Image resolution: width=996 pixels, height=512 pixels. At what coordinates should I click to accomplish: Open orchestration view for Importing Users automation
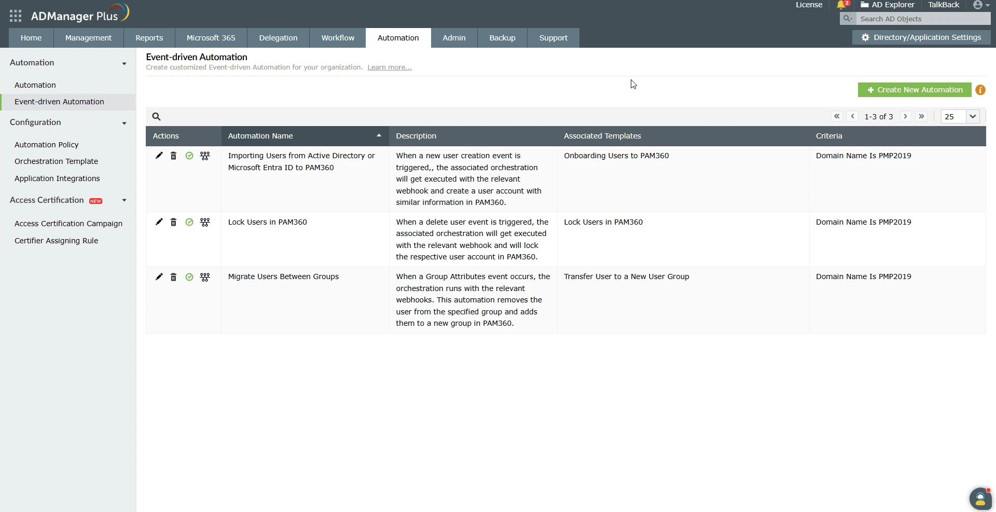coord(204,156)
